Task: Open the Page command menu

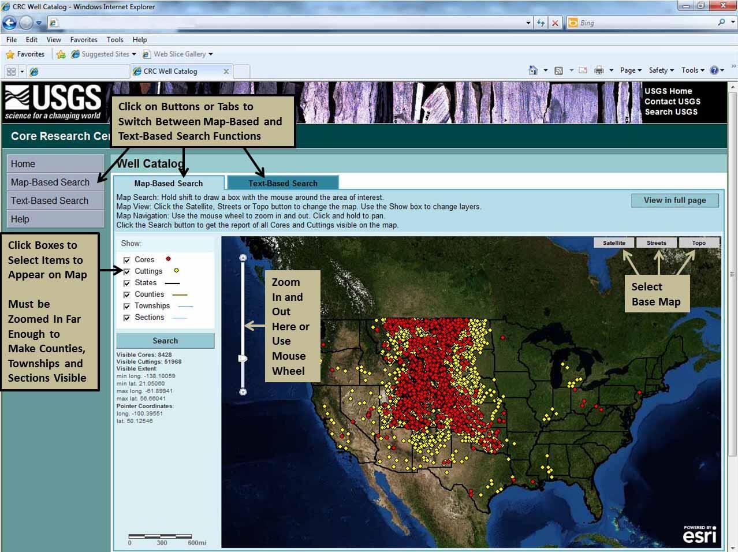Action: [631, 70]
